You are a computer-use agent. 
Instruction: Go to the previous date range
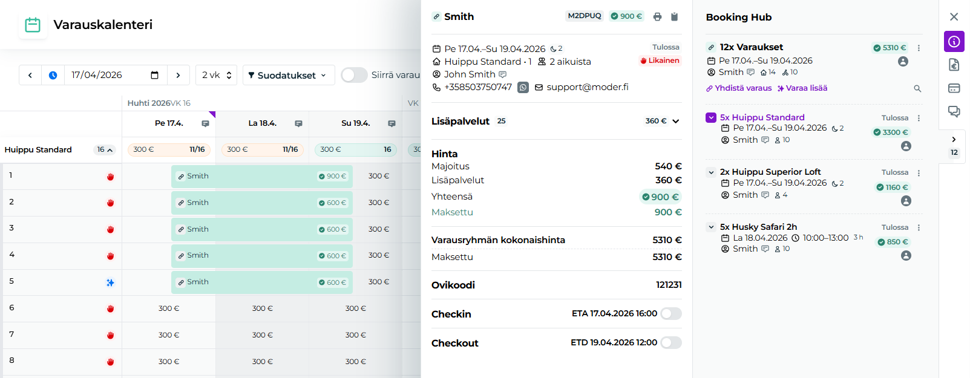(x=30, y=76)
